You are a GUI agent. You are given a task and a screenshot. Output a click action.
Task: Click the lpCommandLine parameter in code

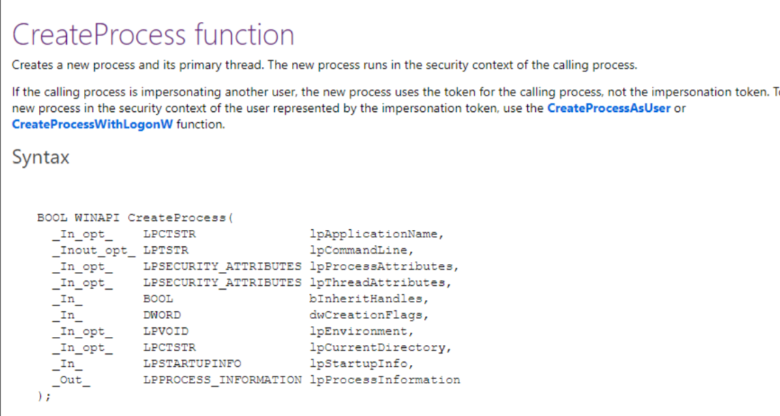point(361,250)
